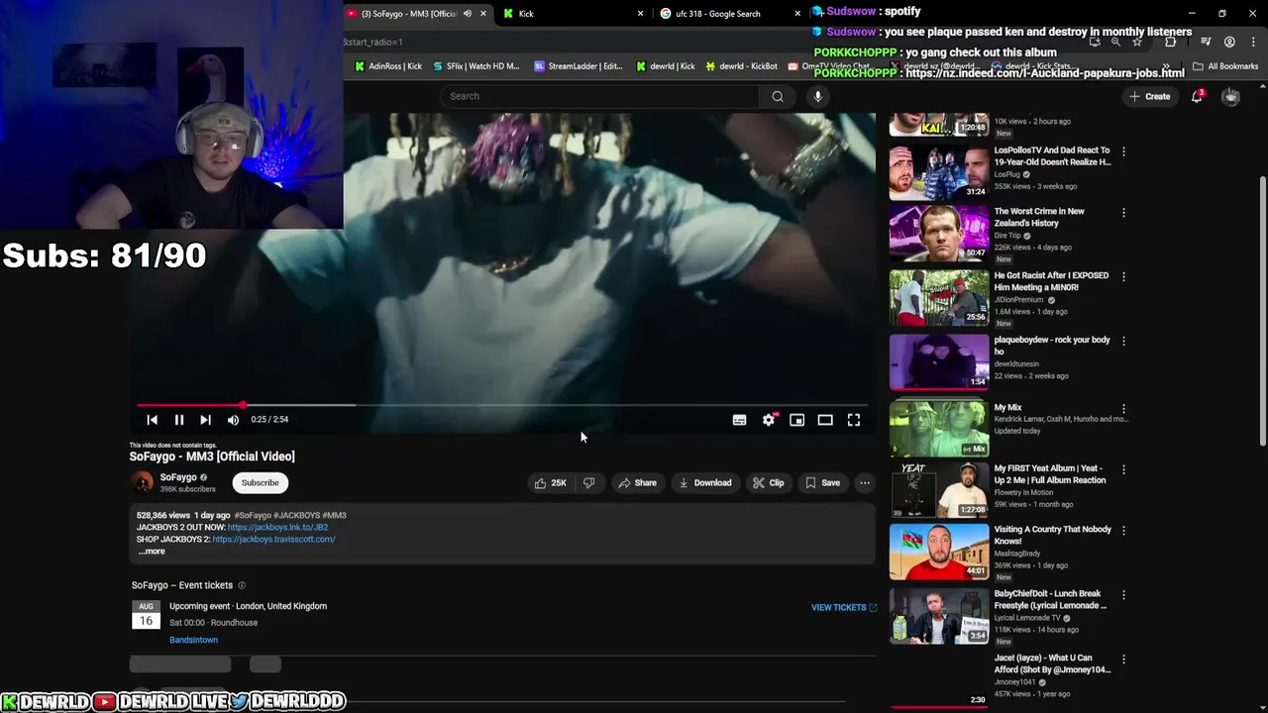Open more actions menu under video
Viewport: 1268px width, 713px height.
click(865, 483)
